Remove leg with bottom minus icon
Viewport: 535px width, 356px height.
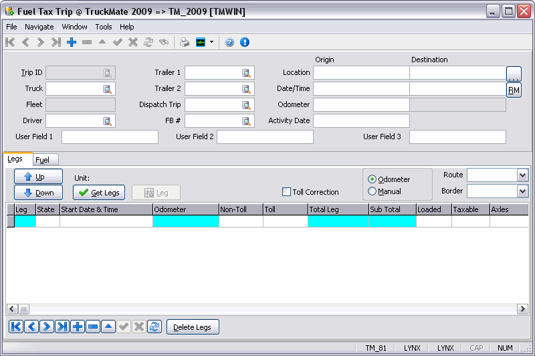(x=93, y=327)
